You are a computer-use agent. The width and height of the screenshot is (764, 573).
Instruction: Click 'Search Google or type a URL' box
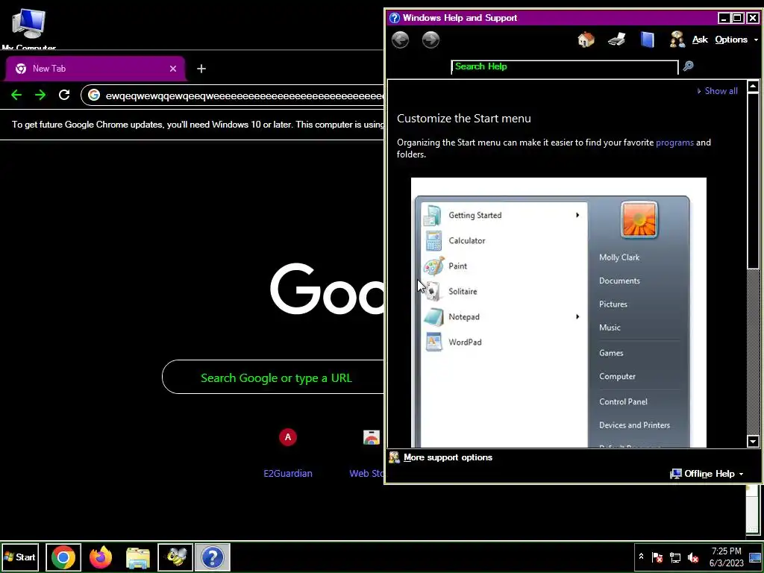tap(273, 377)
